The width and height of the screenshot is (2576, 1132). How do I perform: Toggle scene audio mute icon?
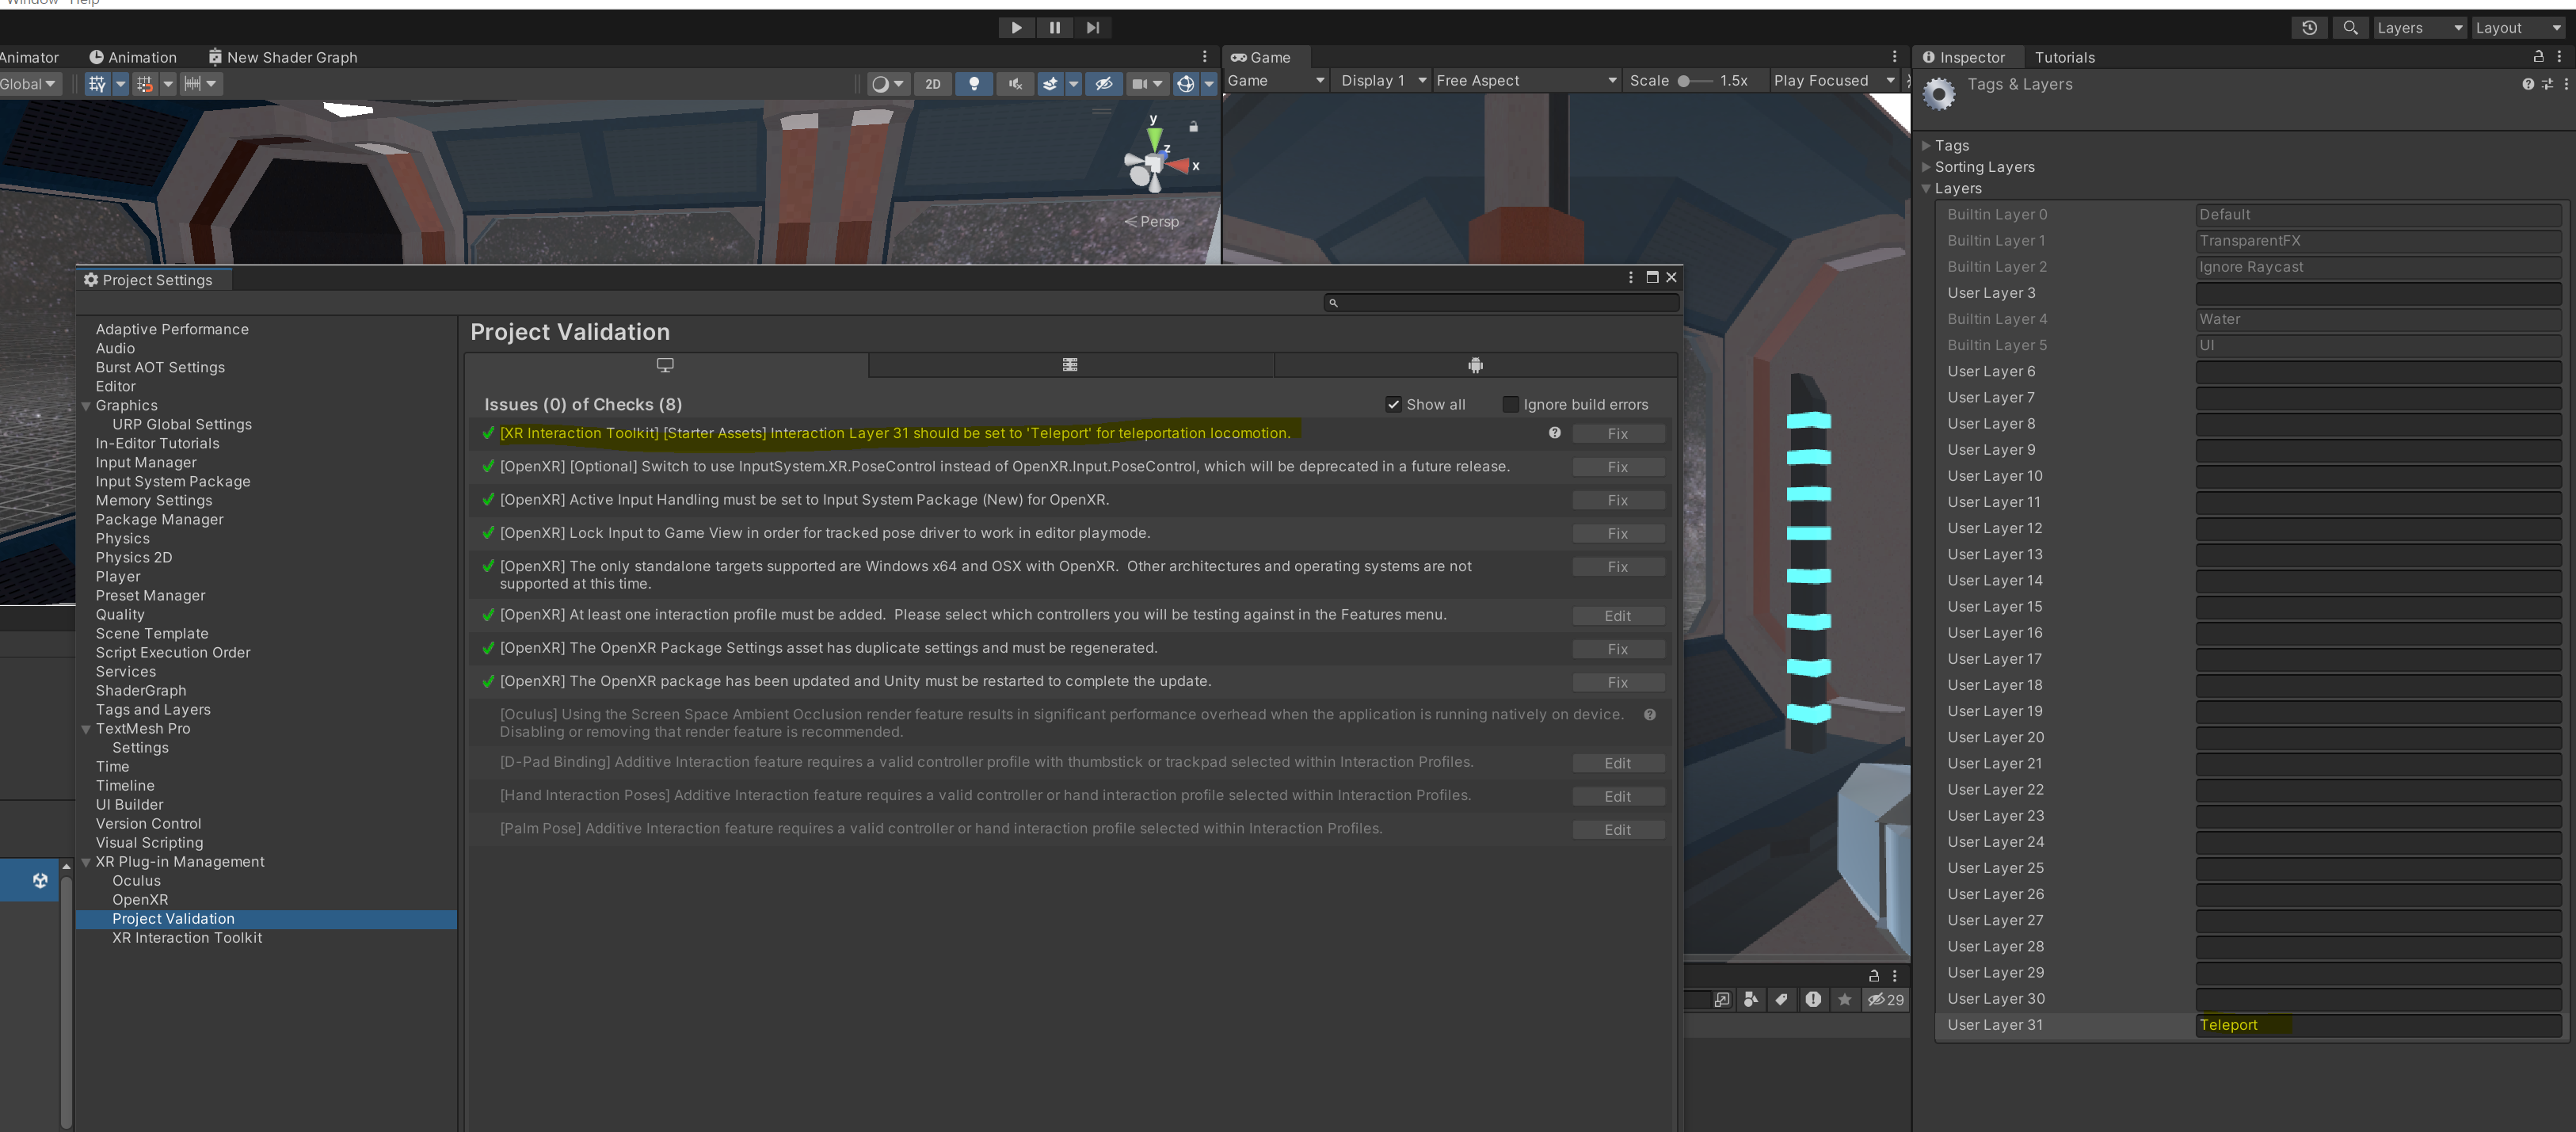click(1015, 84)
